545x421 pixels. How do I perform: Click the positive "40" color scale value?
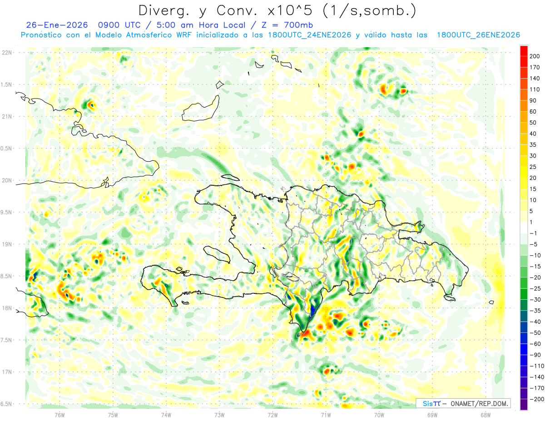pos(533,134)
